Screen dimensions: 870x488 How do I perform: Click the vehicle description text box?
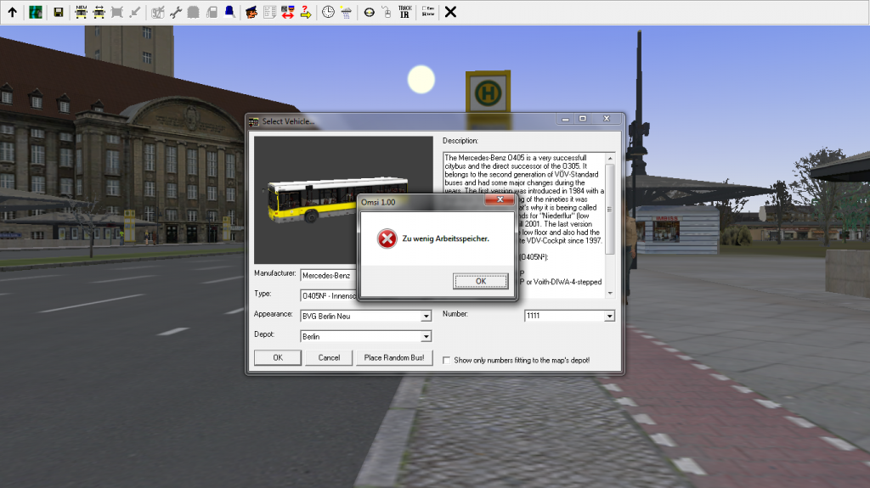pyautogui.click(x=528, y=226)
